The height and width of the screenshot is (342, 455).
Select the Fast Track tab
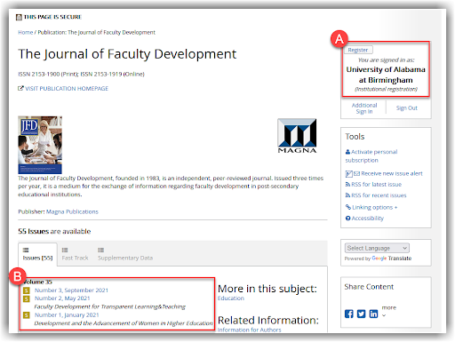click(x=75, y=254)
